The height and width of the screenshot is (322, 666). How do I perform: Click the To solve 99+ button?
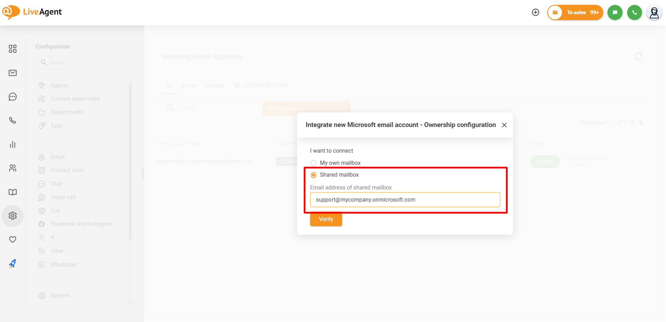tap(575, 12)
